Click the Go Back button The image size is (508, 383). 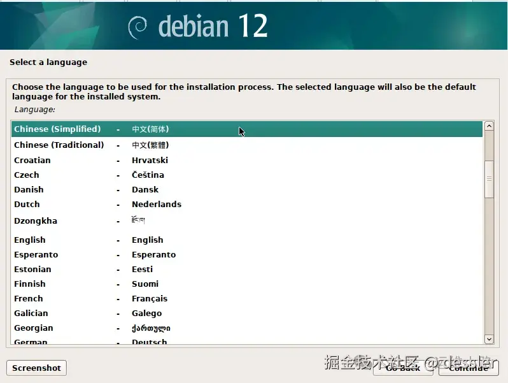tap(403, 368)
